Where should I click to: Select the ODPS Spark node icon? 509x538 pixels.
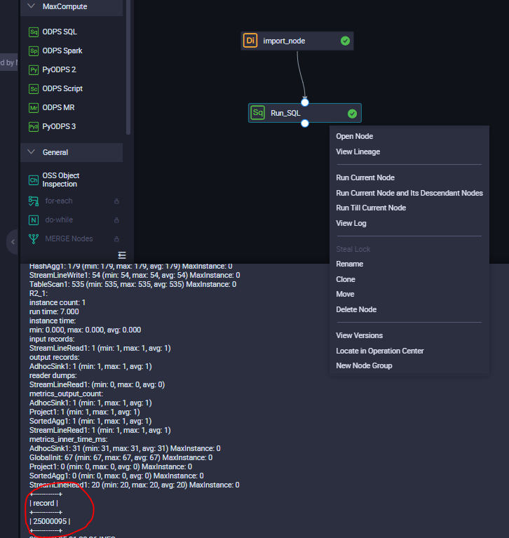click(34, 51)
